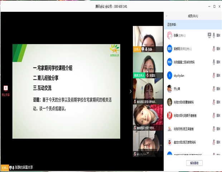Image resolution: width=222 pixels, height=172 pixels.
Task: Toggle microphone for 吴紫阳
Action: [x=214, y=48]
